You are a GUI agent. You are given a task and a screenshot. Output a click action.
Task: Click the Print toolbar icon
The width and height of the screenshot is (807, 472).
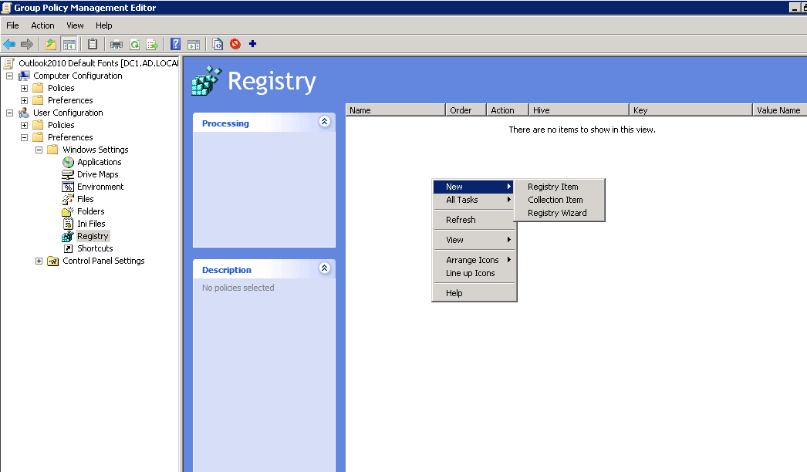tap(116, 44)
